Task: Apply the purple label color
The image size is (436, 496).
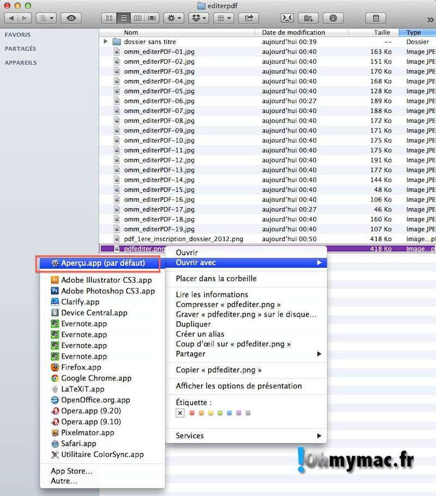Action: click(x=239, y=413)
